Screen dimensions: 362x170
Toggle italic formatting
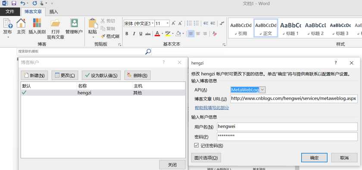134,34
